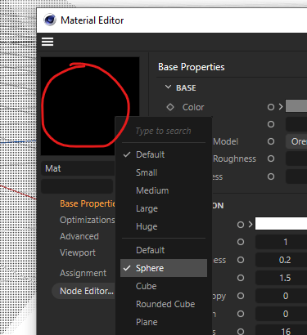Open the Base Properties tab in sidebar
Image resolution: width=307 pixels, height=335 pixels.
88,203
